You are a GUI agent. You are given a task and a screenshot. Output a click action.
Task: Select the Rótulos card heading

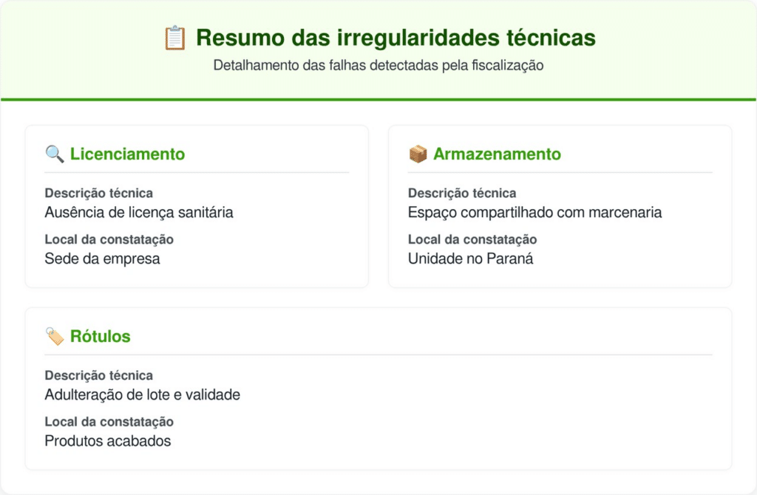point(100,337)
